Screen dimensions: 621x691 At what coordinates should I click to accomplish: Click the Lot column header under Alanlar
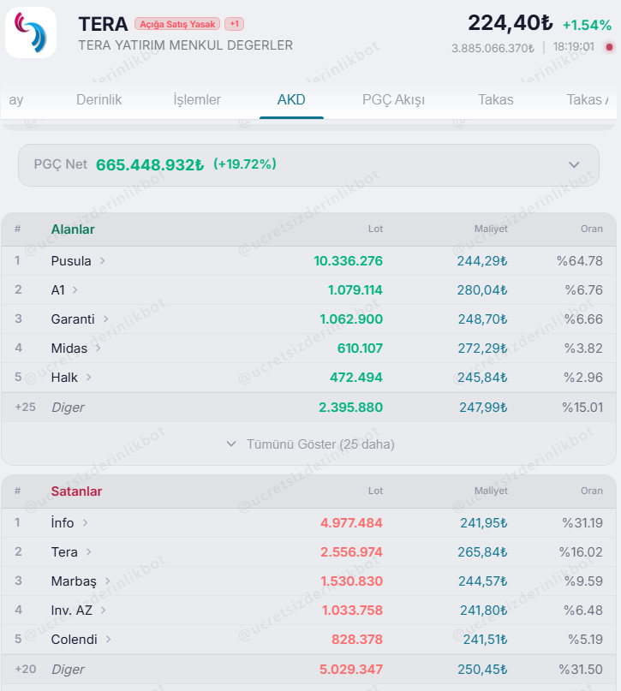tap(375, 229)
